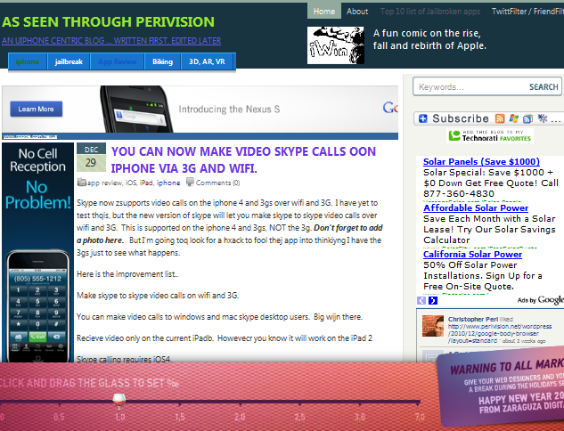Viewport: 564px width, 431px height.
Task: Select the App Review category tab
Action: tap(118, 61)
